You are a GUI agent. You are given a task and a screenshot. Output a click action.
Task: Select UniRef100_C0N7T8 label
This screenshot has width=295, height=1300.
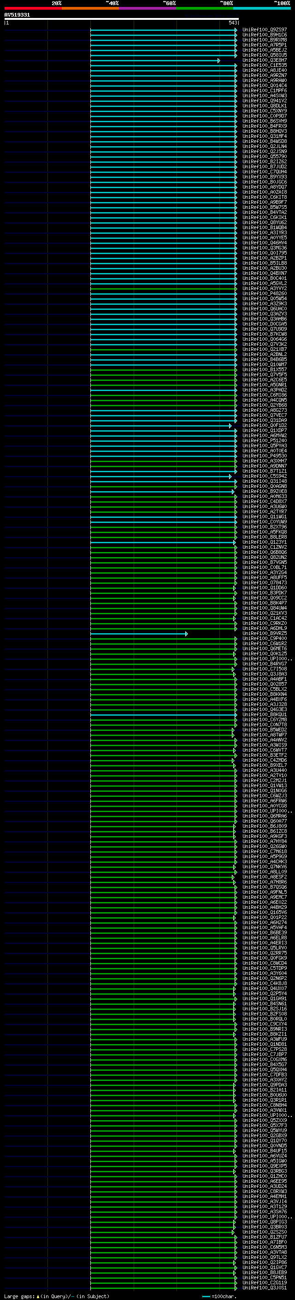click(264, 725)
